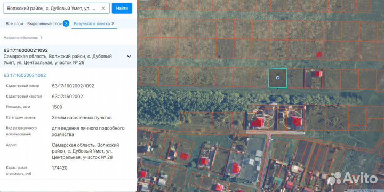
Task: Click the Avito logo watermark
Action: pos(352,178)
